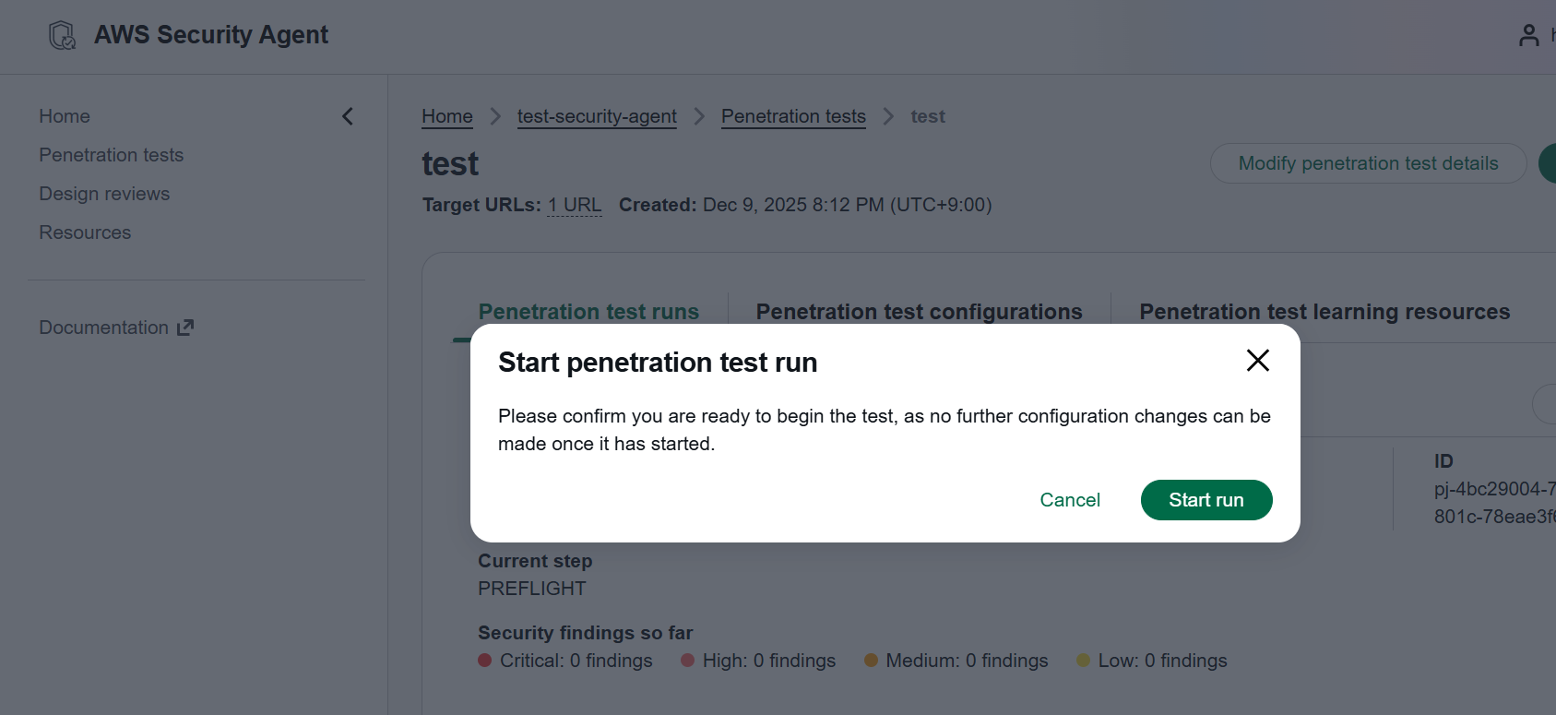Open Resources in the sidebar
The height and width of the screenshot is (715, 1556).
(x=85, y=232)
